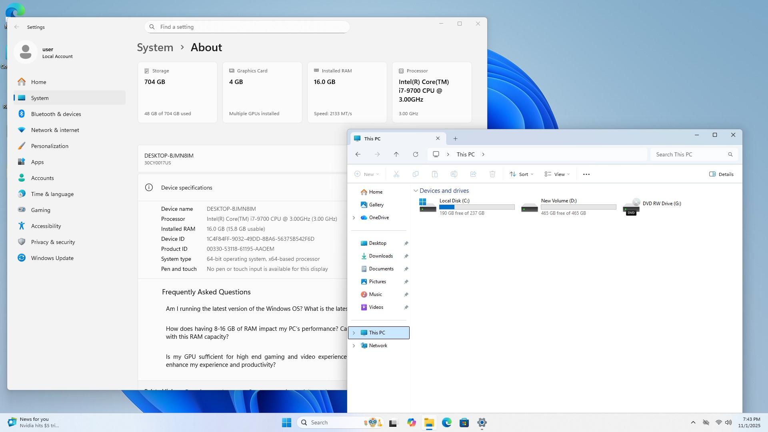Screen dimensions: 768x432
Task: Add a new File Explorer tab
Action: 455,139
